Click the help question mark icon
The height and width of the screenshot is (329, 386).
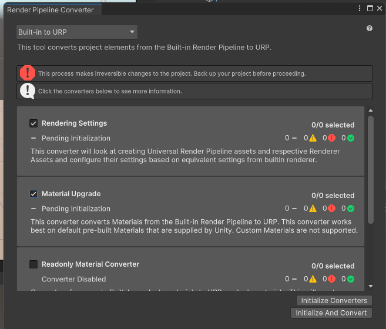pyautogui.click(x=370, y=28)
